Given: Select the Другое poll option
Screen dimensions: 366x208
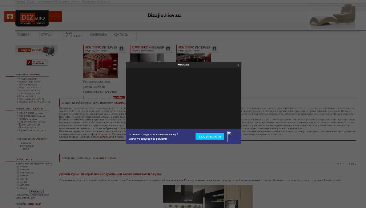Looking at the screenshot, I should click(x=18, y=188).
